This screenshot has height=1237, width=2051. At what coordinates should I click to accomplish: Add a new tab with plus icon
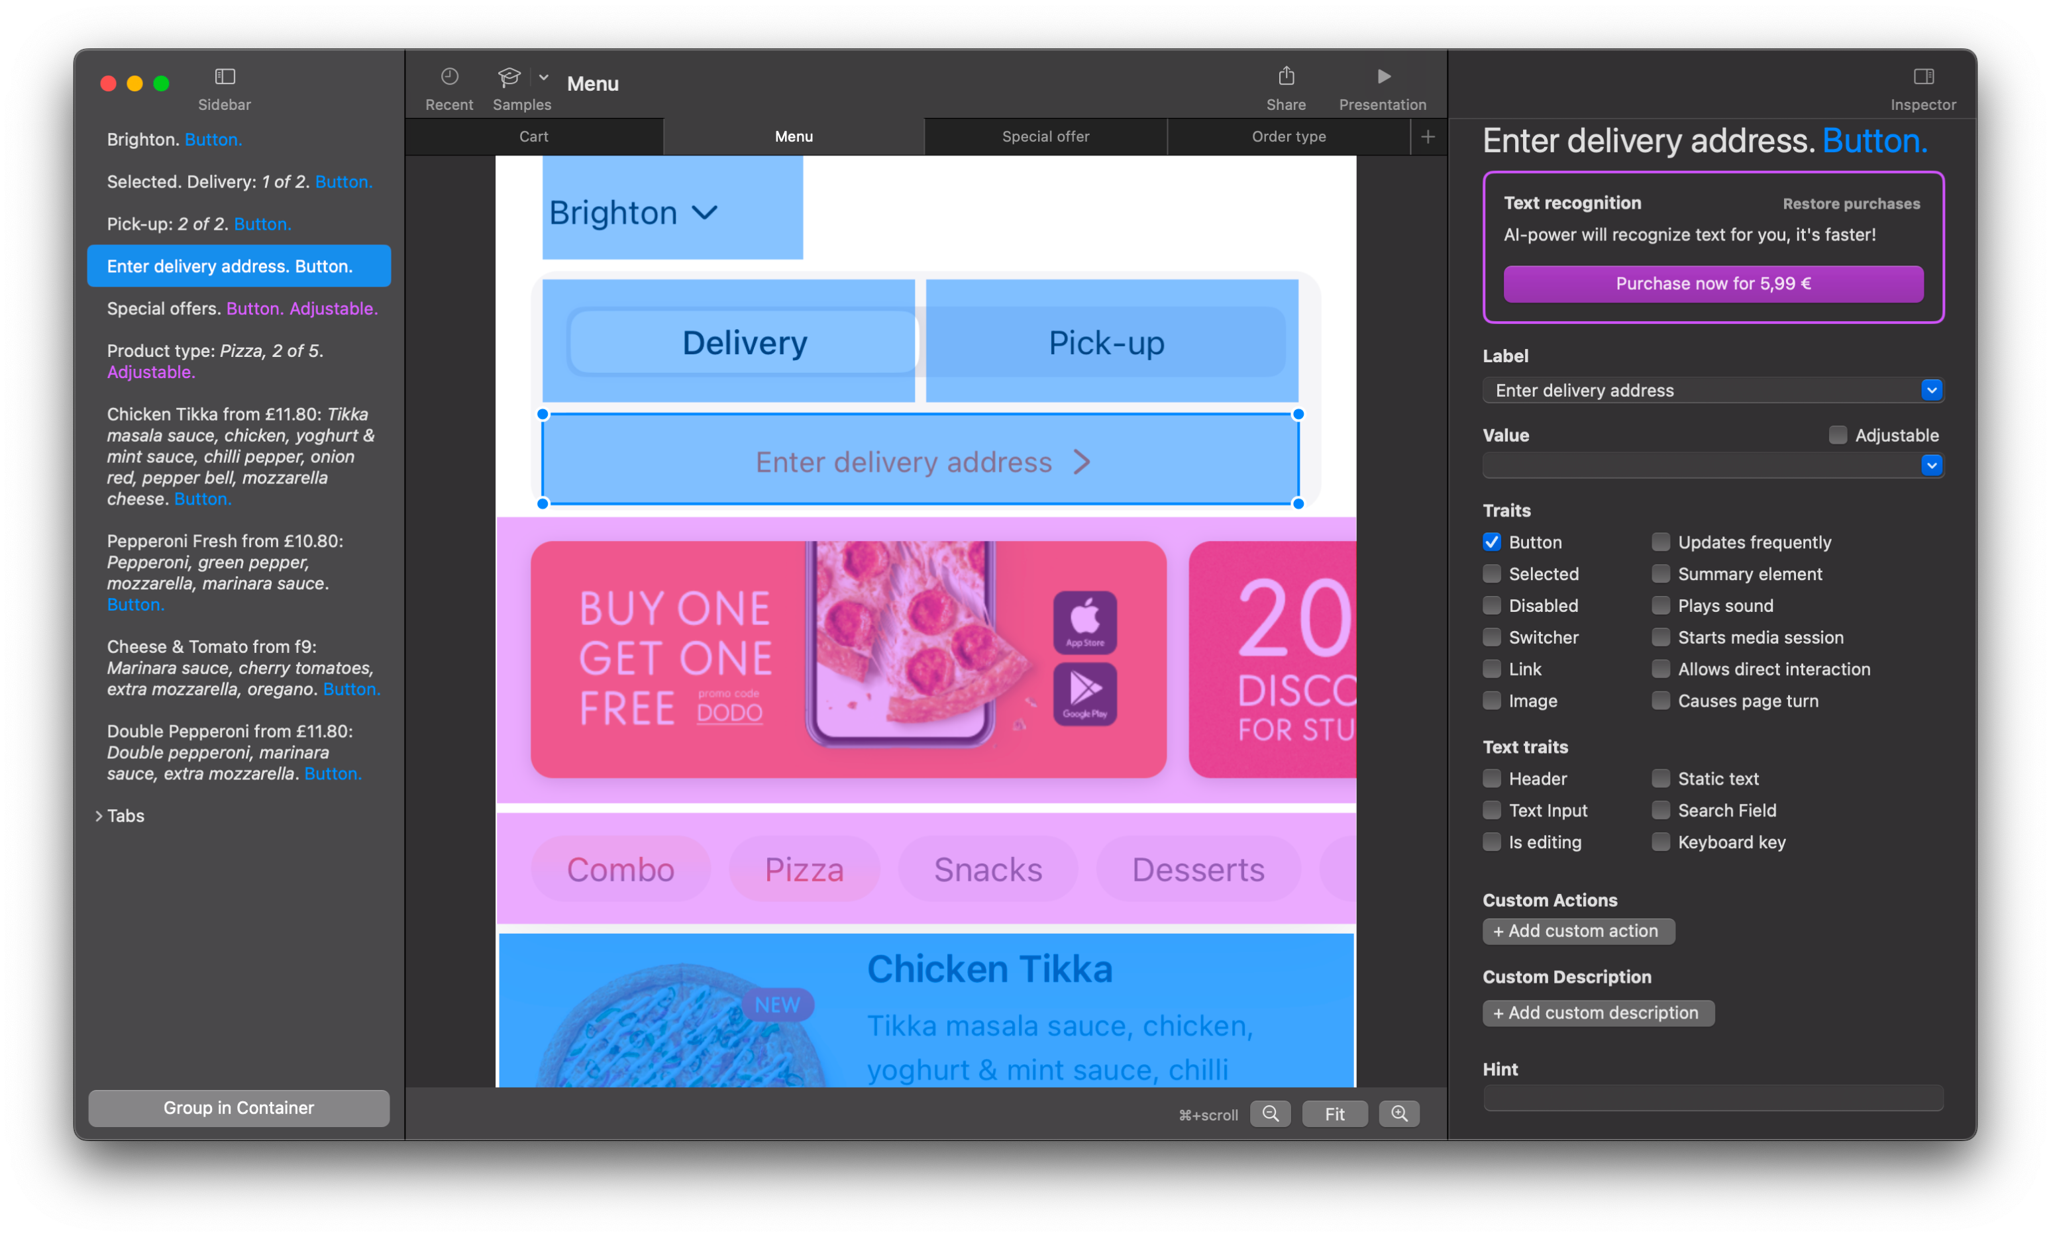coord(1428,136)
